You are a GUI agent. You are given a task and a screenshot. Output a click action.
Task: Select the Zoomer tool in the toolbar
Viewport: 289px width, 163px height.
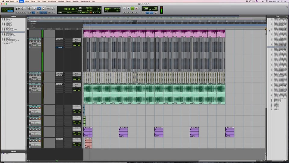point(29,8)
